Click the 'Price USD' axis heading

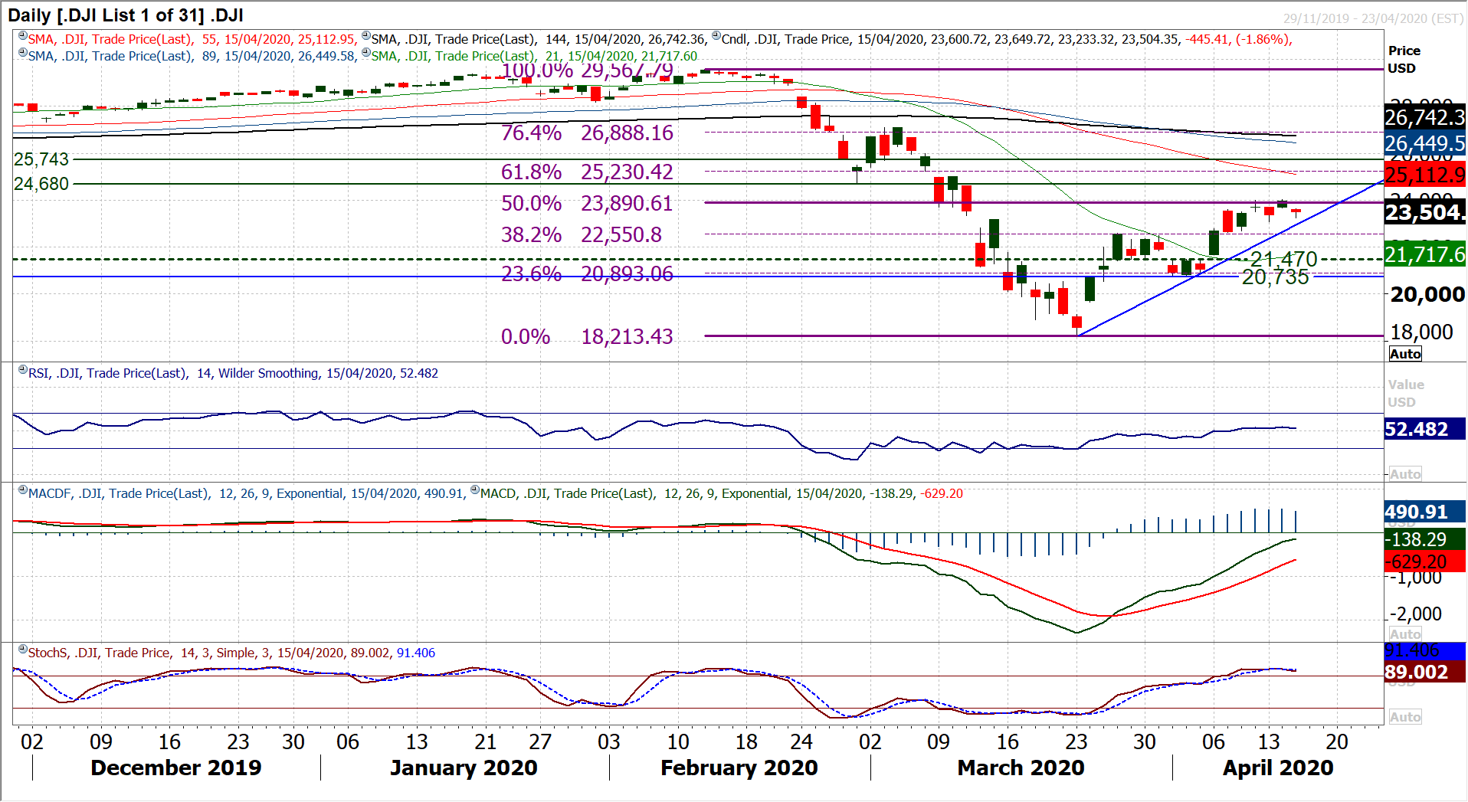pos(1404,59)
